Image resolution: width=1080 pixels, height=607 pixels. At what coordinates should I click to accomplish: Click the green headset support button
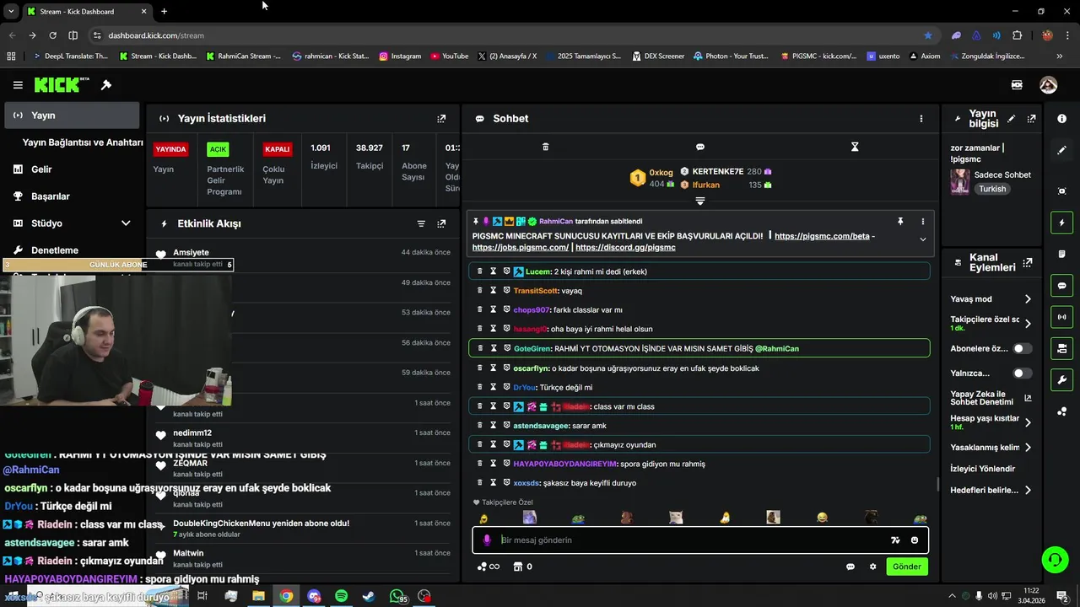click(x=1054, y=559)
